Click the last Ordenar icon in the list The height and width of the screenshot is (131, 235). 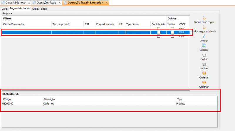click(x=204, y=82)
